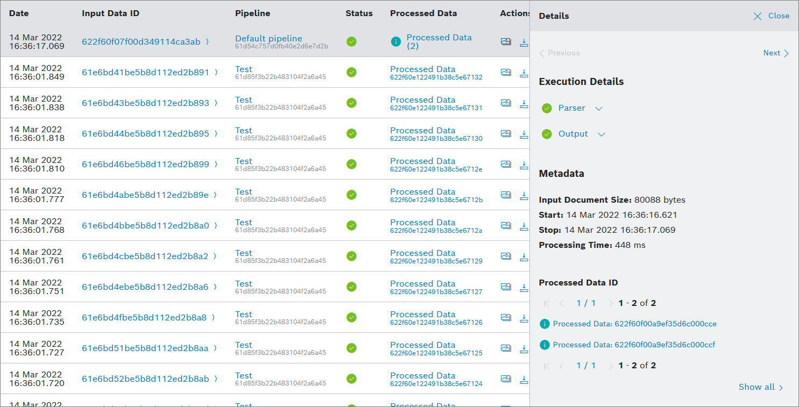Click the Date column header
The height and width of the screenshot is (407, 799).
tap(19, 13)
